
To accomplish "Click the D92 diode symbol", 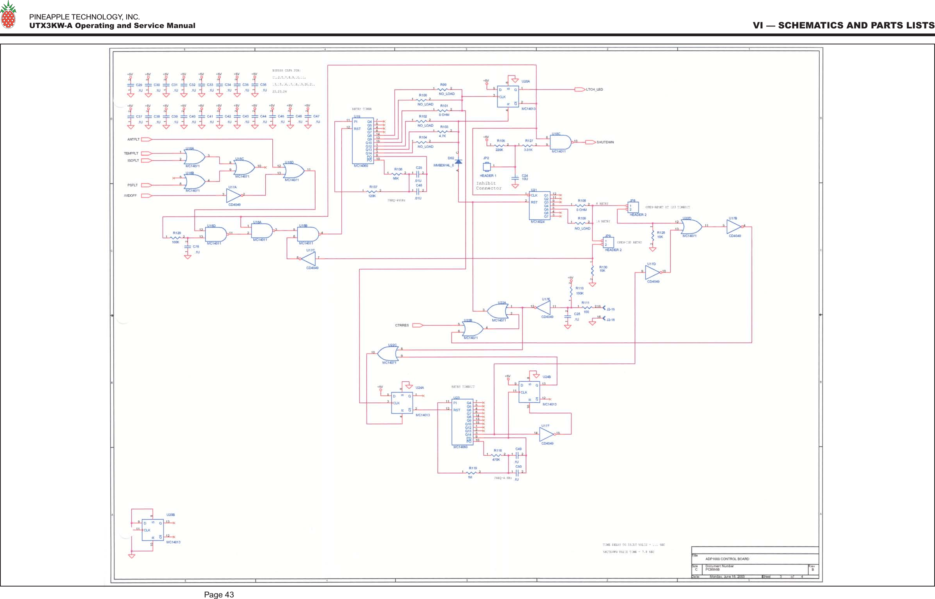I will pyautogui.click(x=459, y=161).
